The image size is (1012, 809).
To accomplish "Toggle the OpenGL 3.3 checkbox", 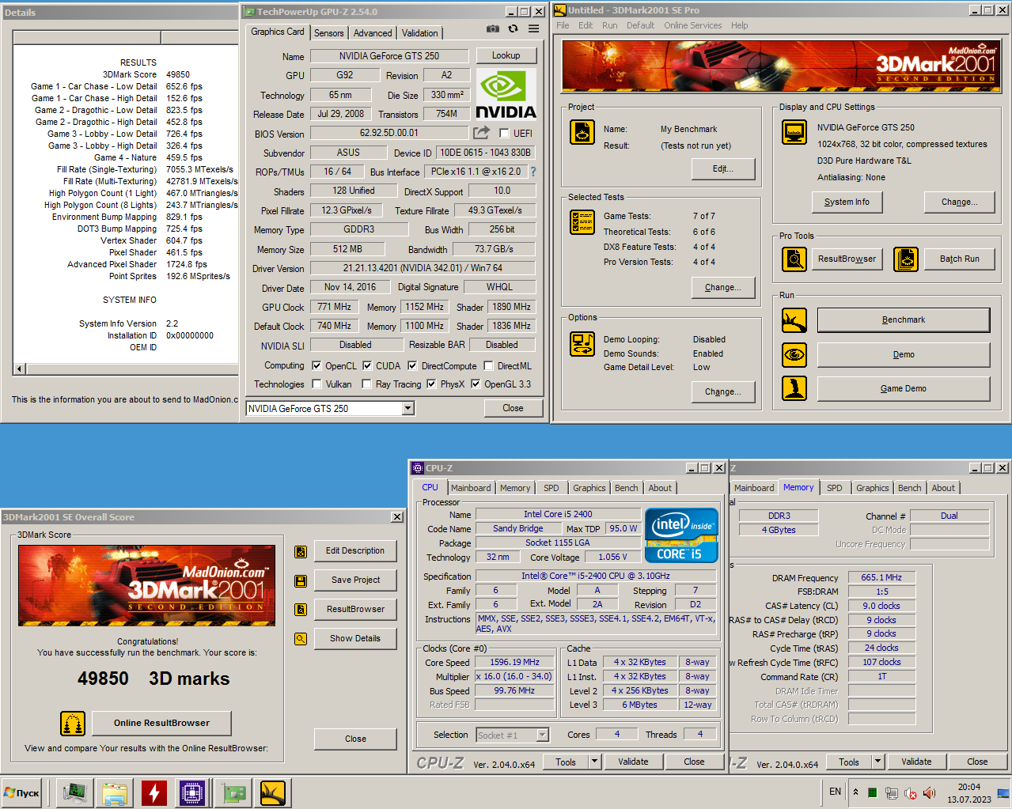I will point(476,384).
